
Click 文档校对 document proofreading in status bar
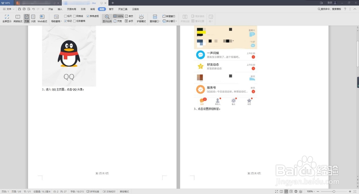[x=109, y=191]
